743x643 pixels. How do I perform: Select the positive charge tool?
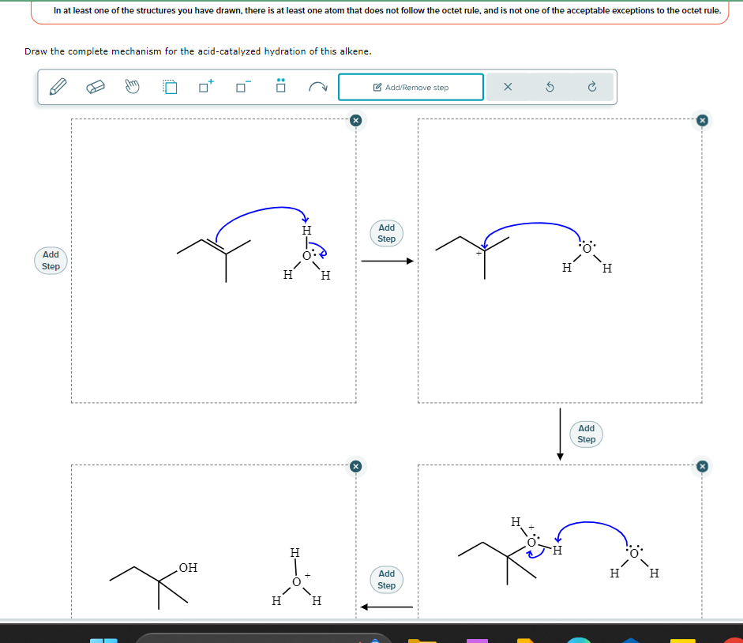[205, 87]
